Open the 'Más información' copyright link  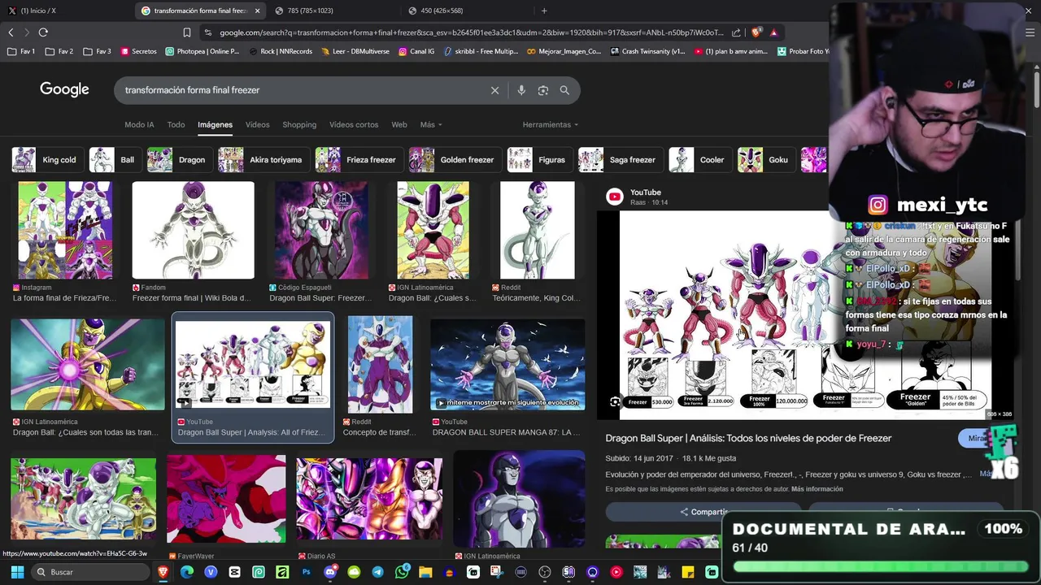point(817,489)
